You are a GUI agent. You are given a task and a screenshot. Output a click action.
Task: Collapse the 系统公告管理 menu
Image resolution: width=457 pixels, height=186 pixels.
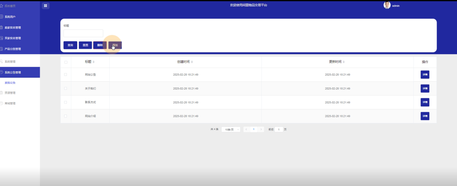(20, 72)
